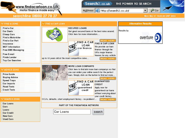185x138 pixels.
Task: Collapse the Find a Car Loan panel chevron
Action: click(x=43, y=24)
